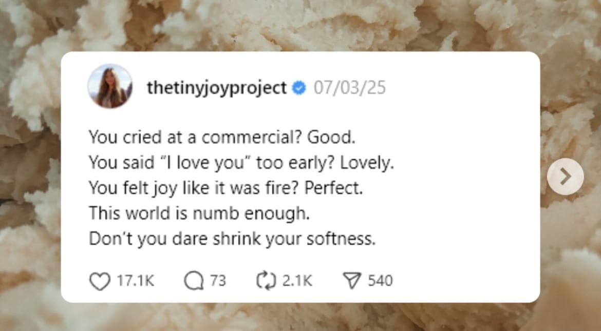View the 73 comments count
This screenshot has height=331, width=601.
[x=217, y=281]
